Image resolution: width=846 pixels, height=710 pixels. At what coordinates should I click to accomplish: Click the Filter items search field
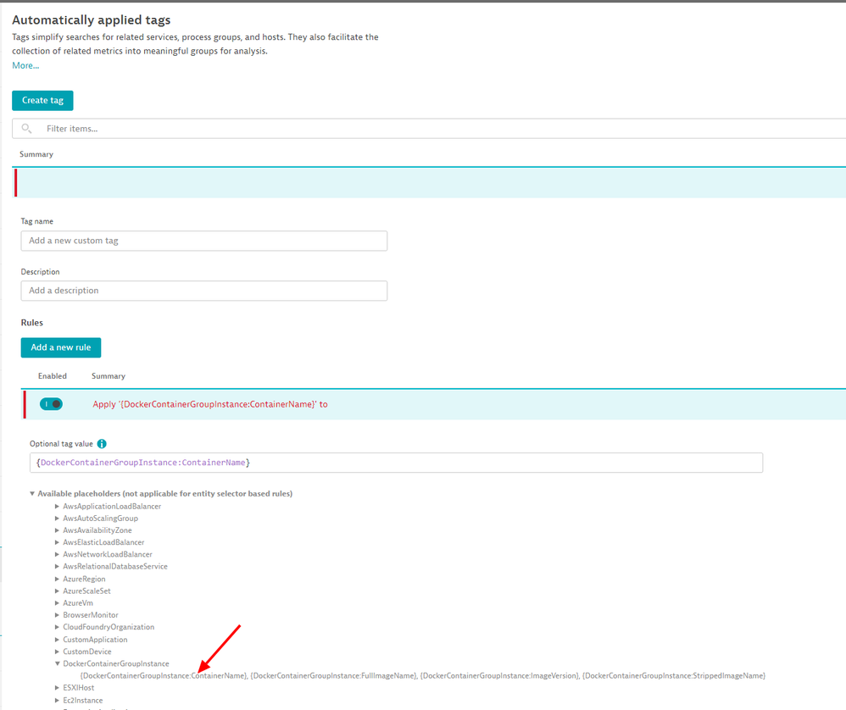coord(424,129)
